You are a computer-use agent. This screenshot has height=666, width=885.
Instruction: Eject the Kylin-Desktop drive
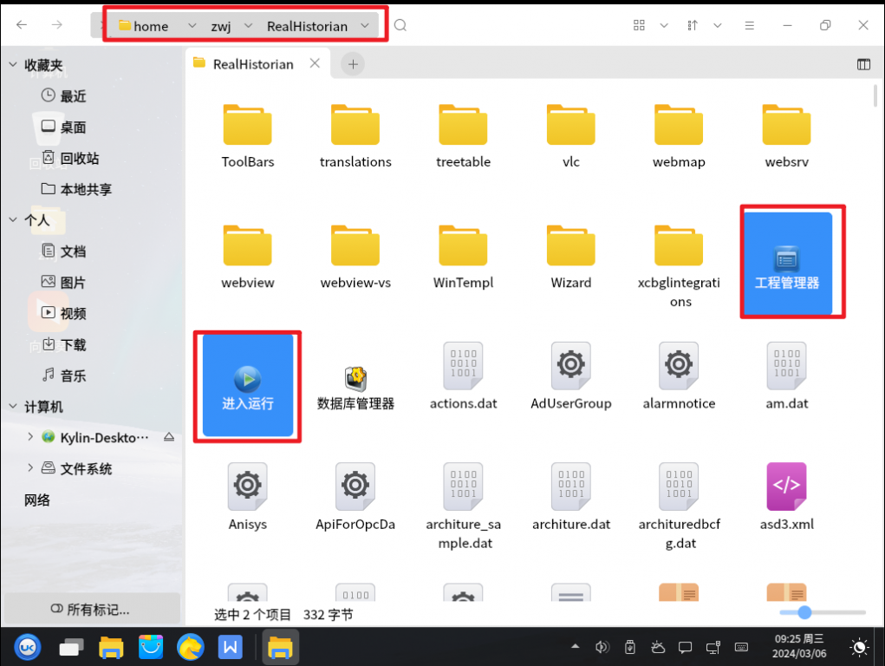pos(169,437)
